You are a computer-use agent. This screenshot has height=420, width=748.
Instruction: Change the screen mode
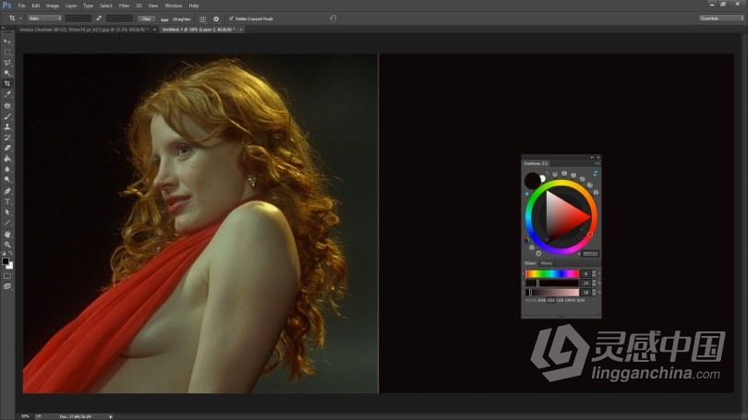[7, 286]
